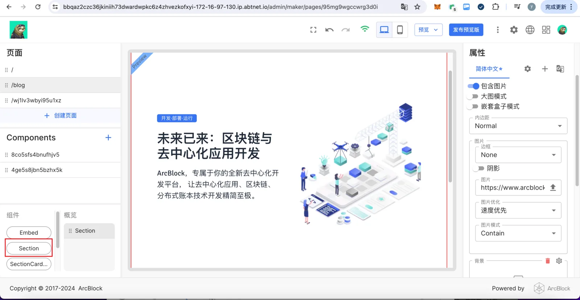
Task: Translate properties with the translate icon
Action: coord(560,69)
